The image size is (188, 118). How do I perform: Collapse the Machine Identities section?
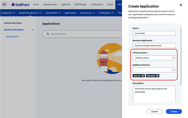[x=33, y=30]
